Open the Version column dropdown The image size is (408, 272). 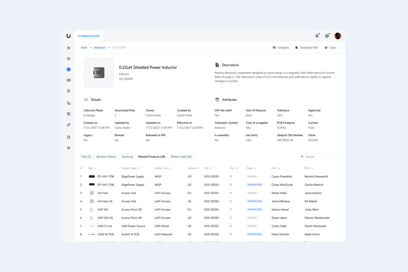[193, 168]
